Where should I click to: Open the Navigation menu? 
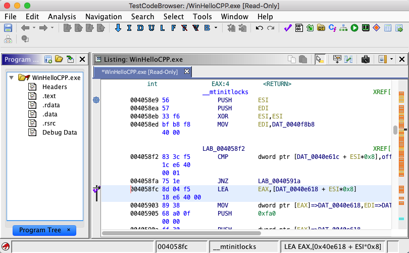tap(103, 16)
